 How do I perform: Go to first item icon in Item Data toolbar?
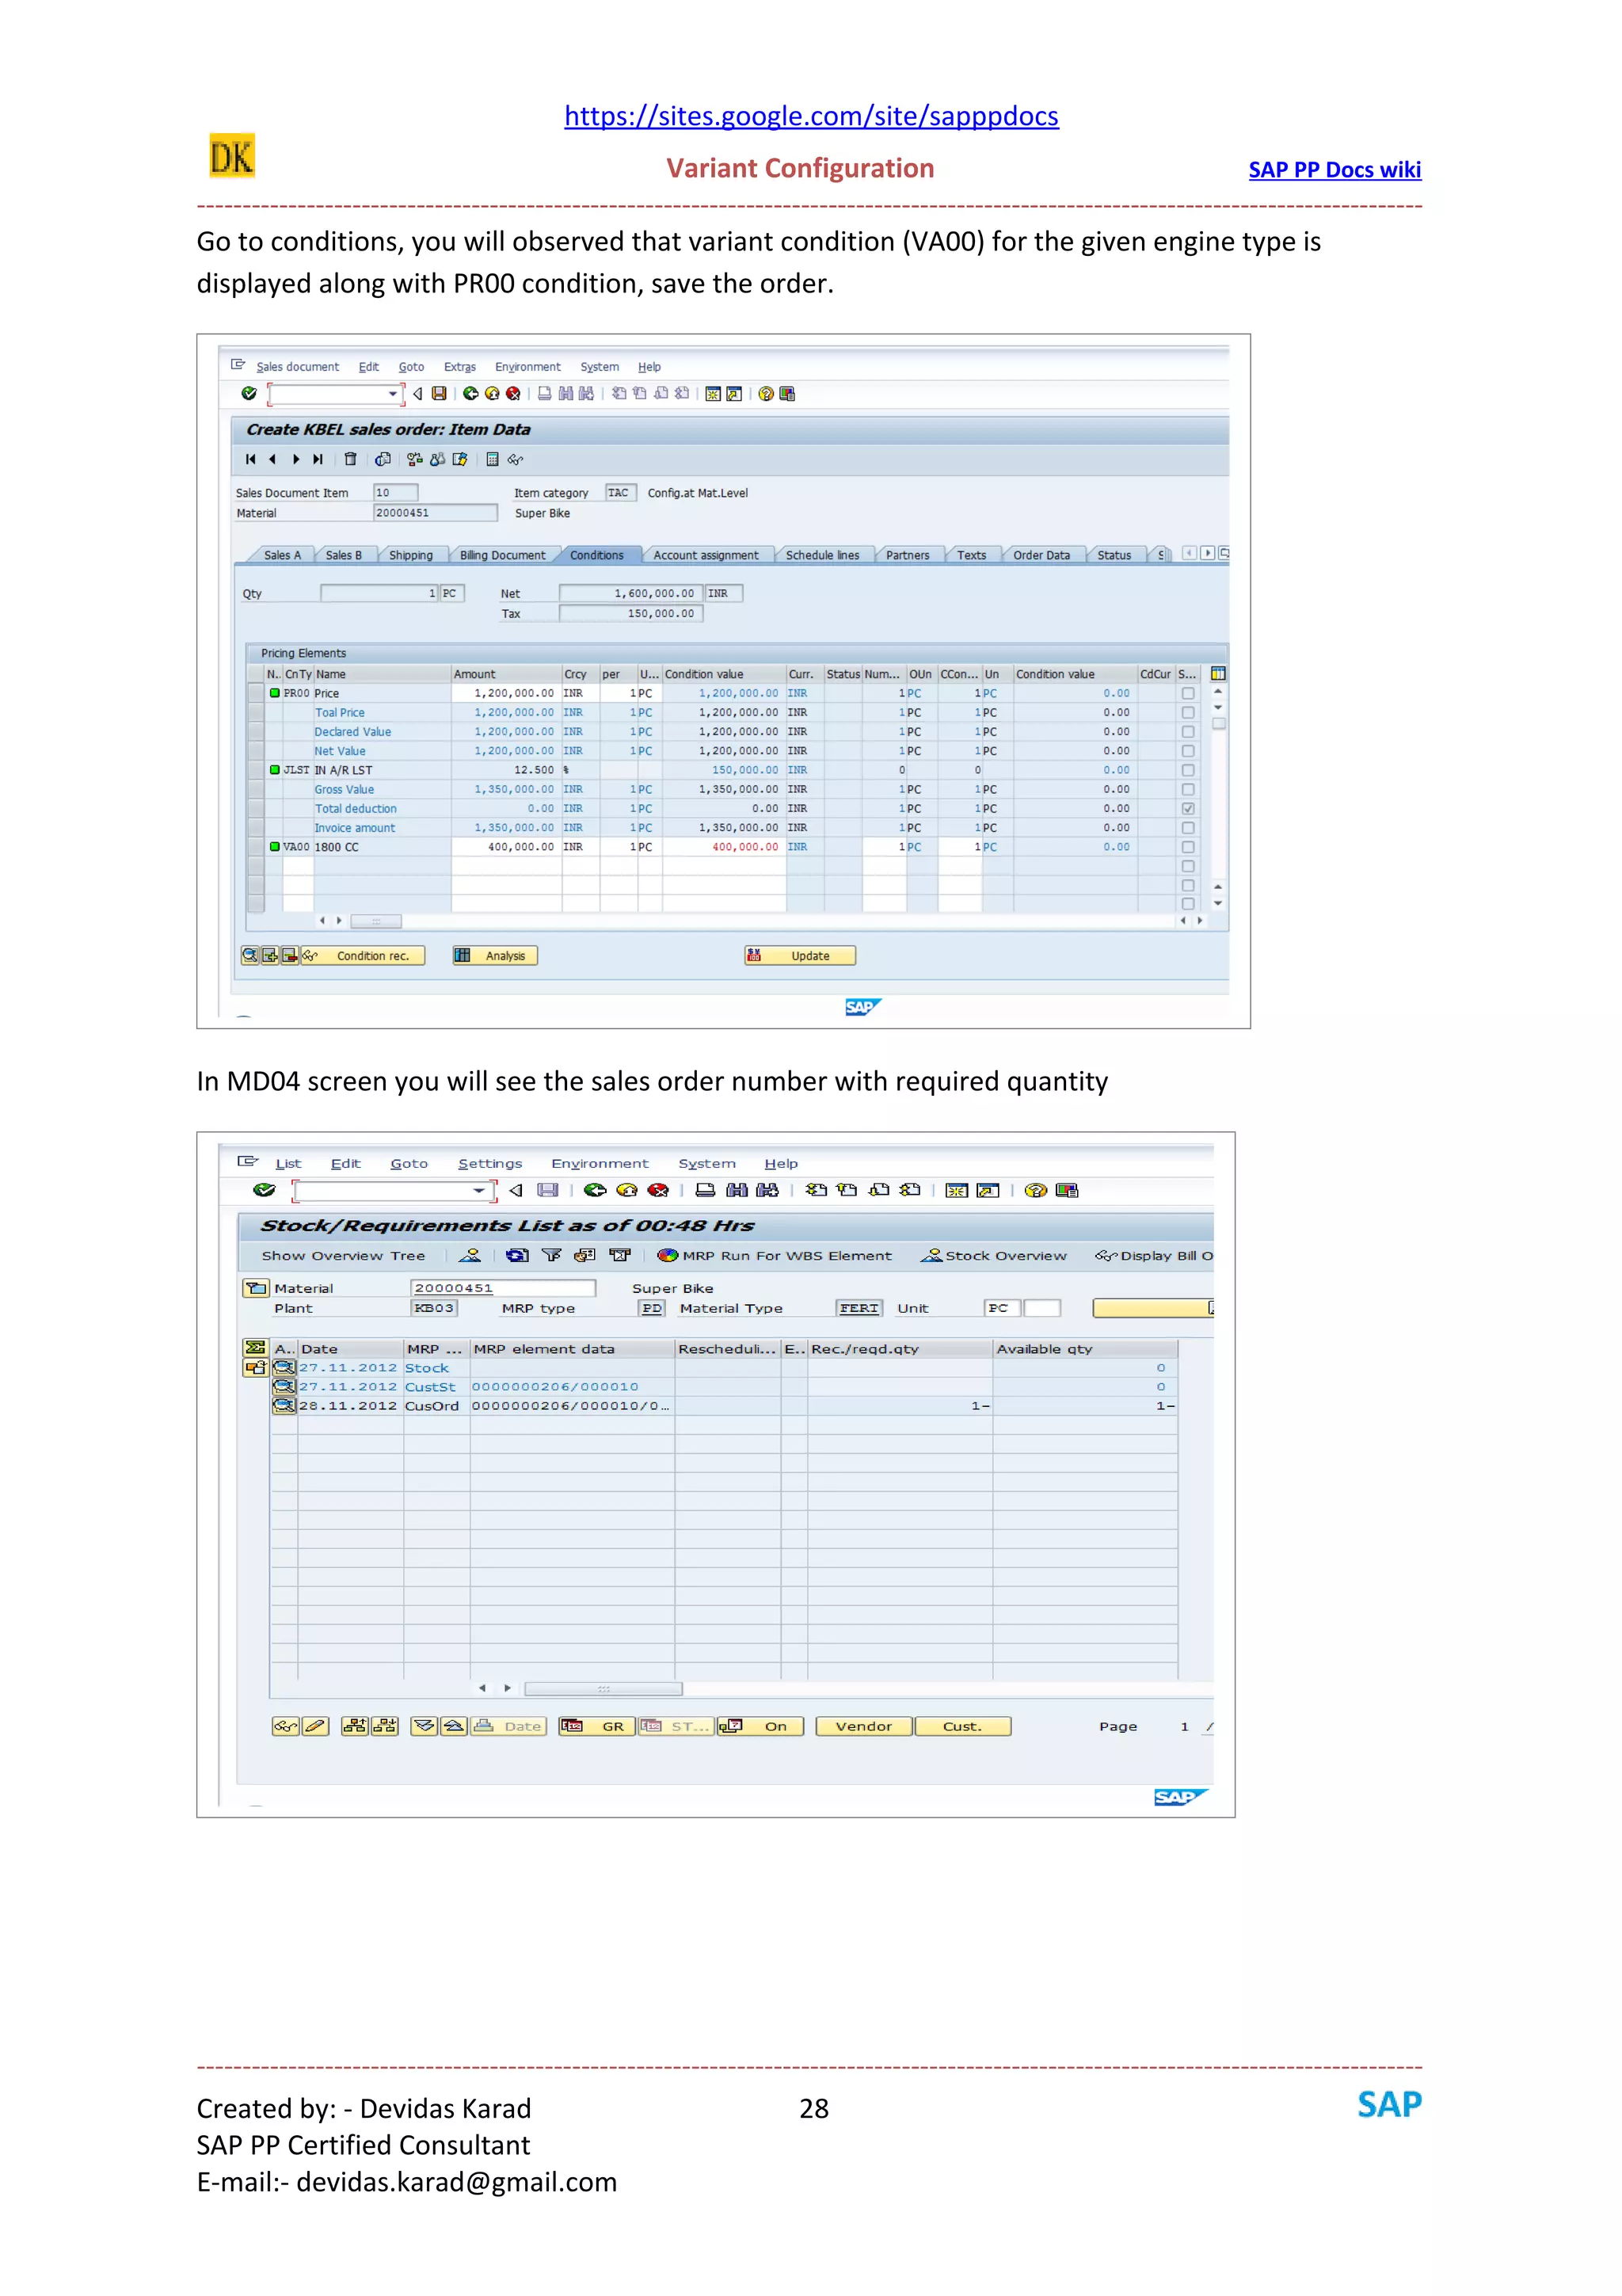click(x=251, y=460)
